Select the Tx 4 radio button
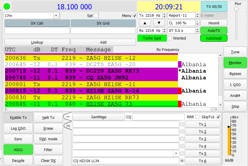The image size is (248, 166). (182, 146)
